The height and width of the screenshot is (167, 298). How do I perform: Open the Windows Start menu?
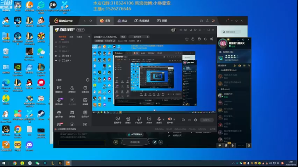click(x=3, y=163)
